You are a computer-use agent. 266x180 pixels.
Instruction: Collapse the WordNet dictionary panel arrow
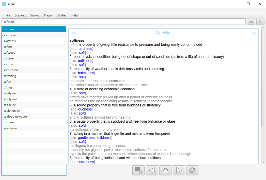click(73, 33)
